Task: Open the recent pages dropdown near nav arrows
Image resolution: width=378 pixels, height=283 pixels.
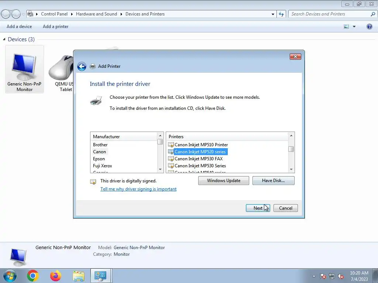Action: [x=23, y=14]
